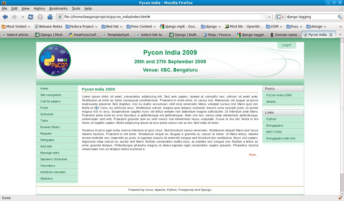
Task: Switch to the django-tagging tab
Action: pyautogui.click(x=252, y=35)
